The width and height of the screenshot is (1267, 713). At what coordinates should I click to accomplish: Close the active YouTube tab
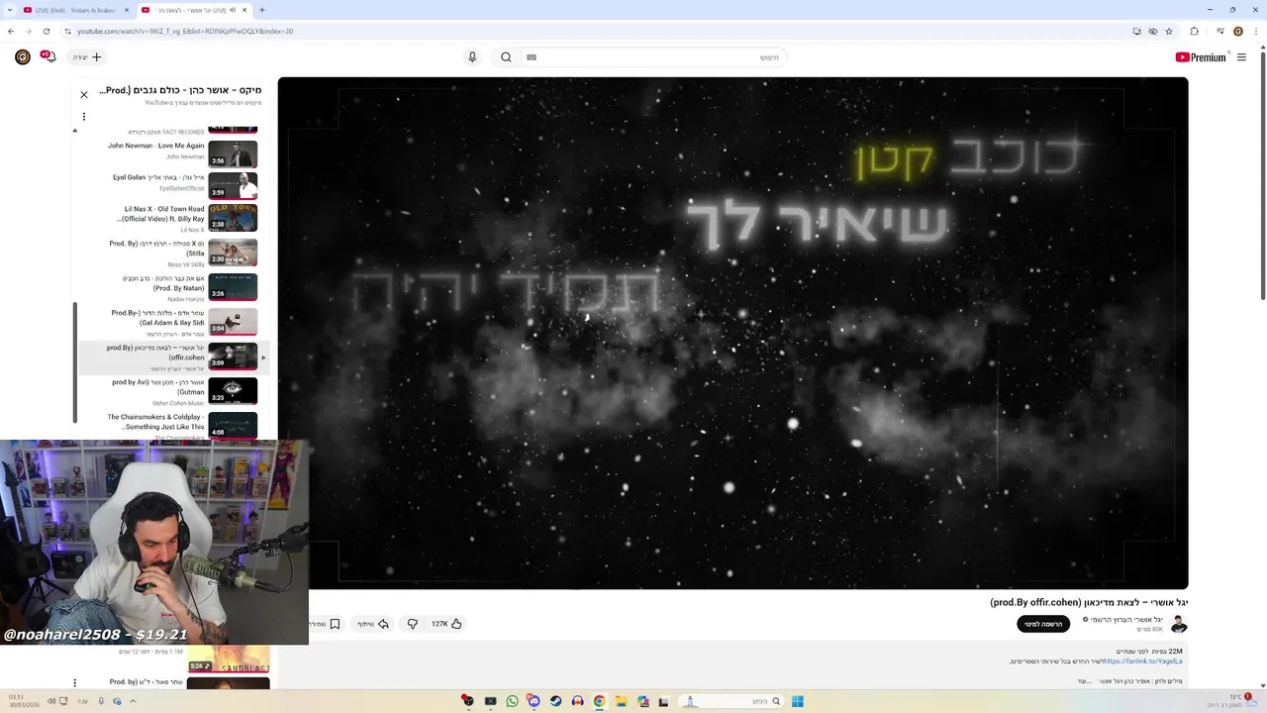point(244,10)
